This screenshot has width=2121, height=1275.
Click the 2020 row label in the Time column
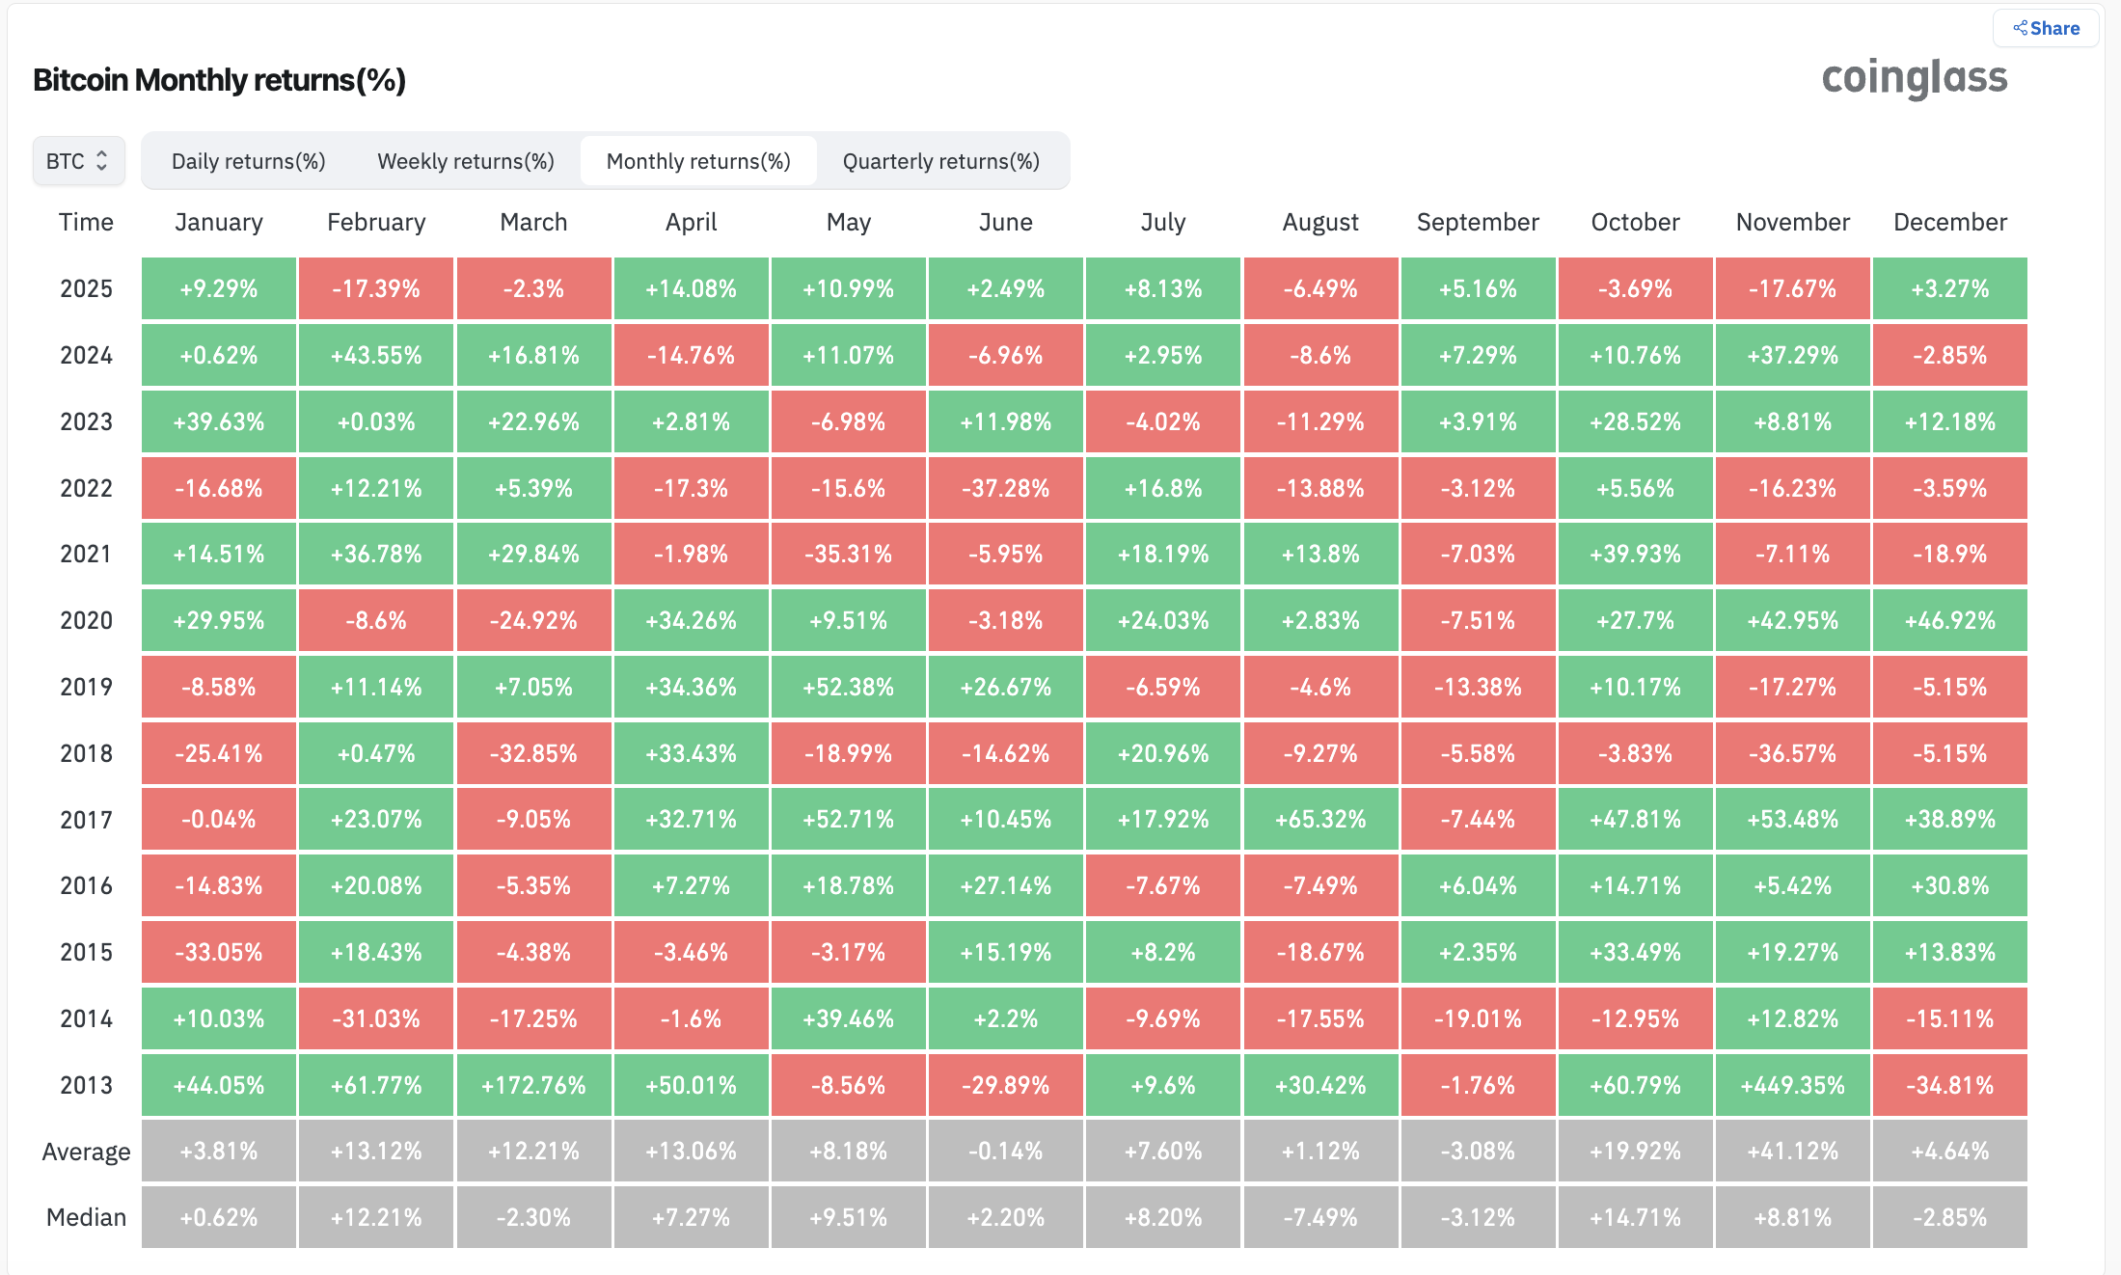tap(85, 620)
